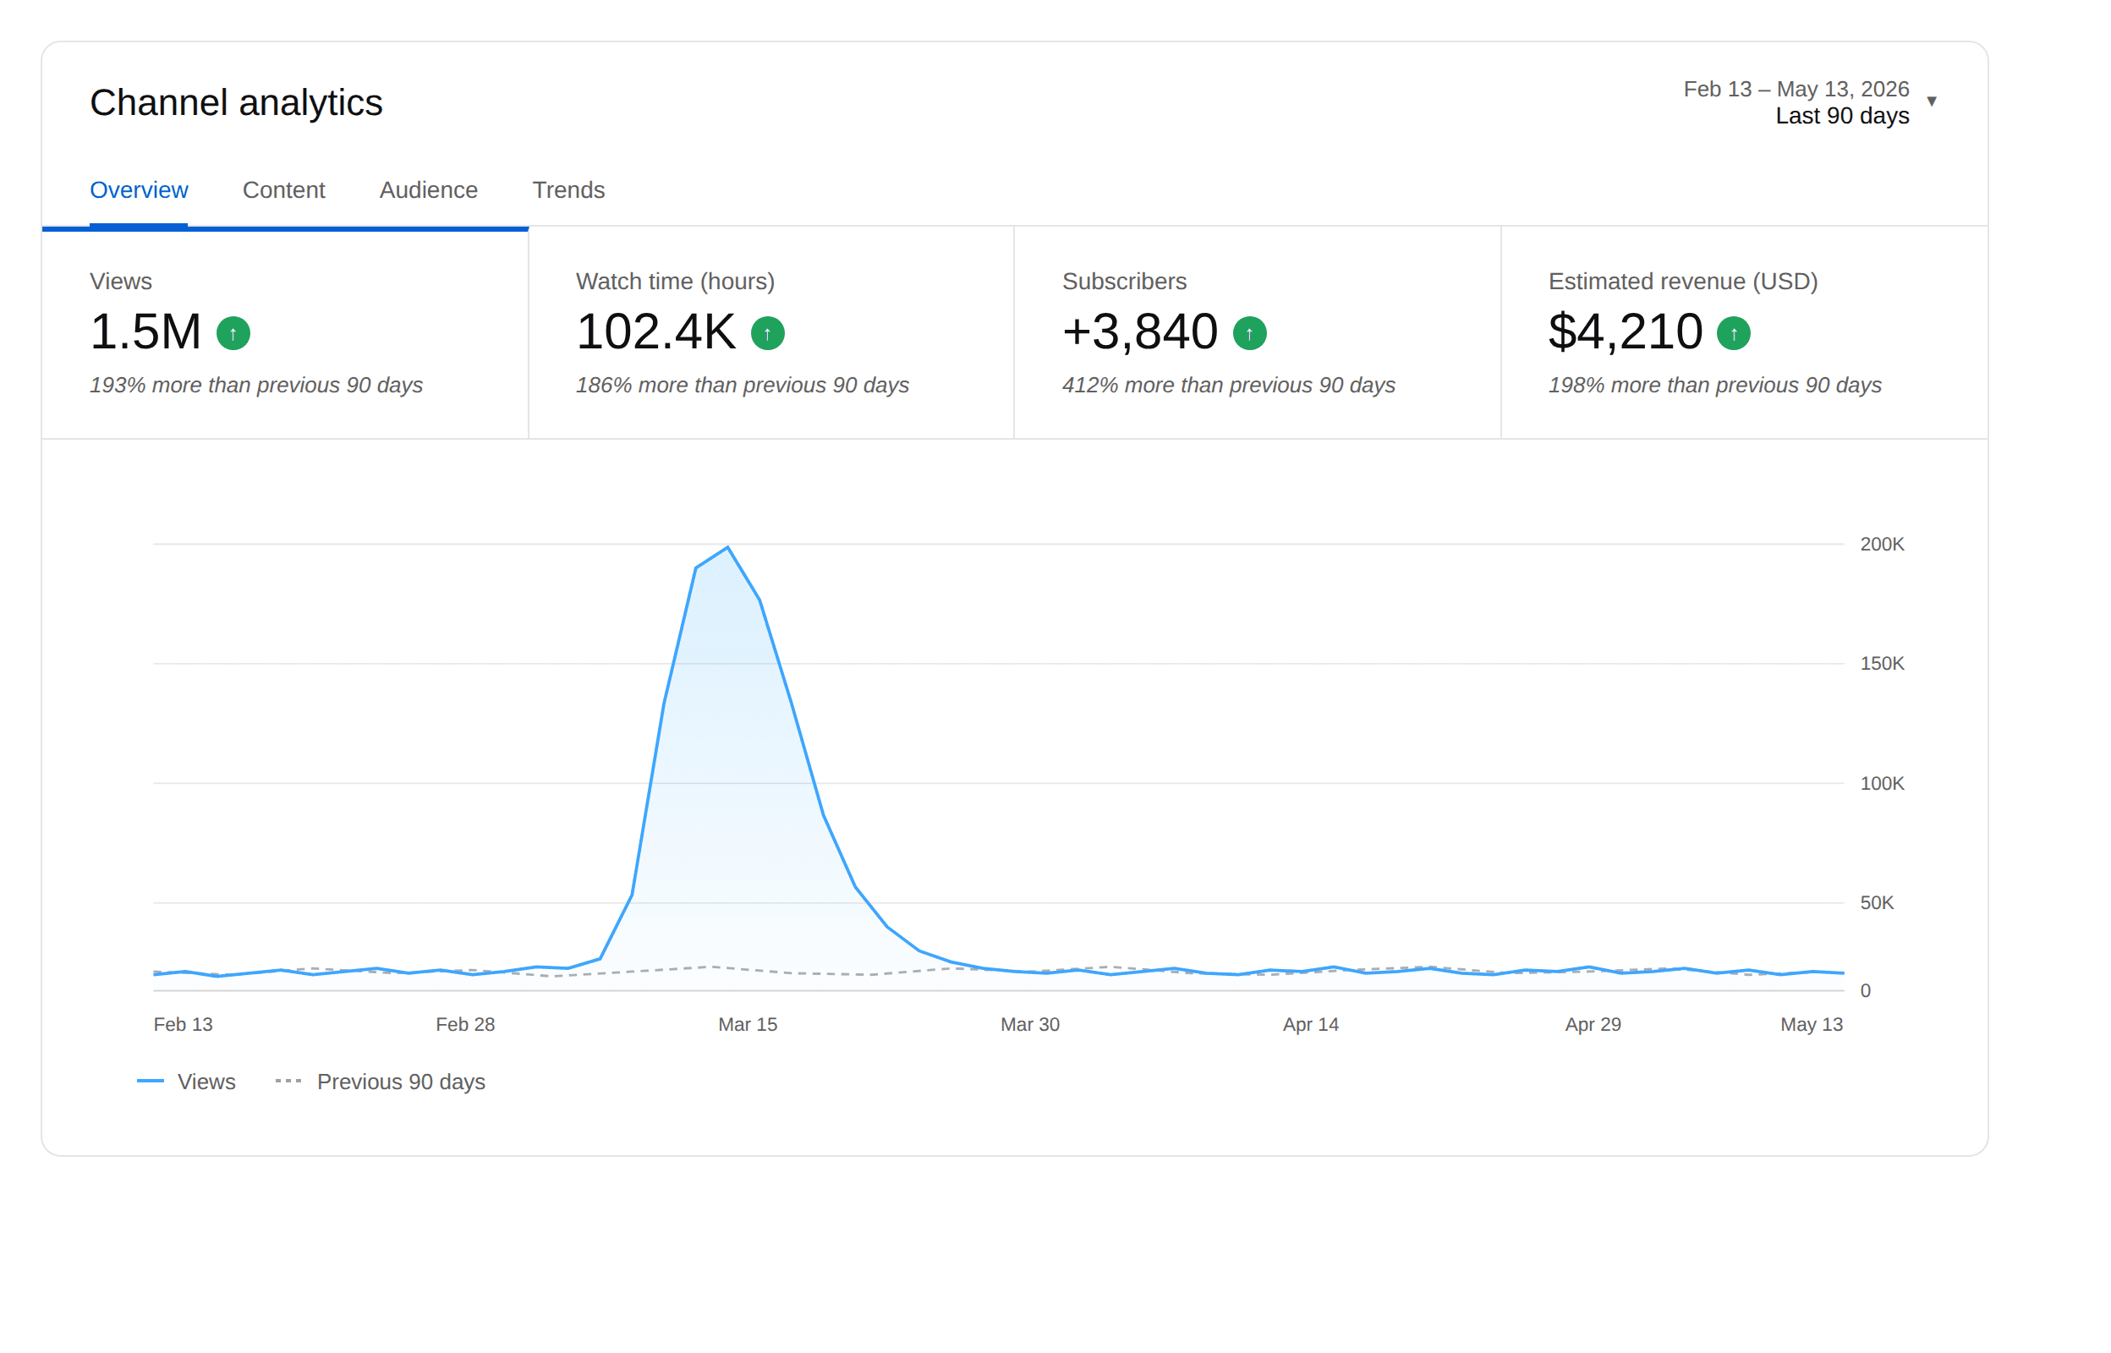
Task: Click the Channel analytics title
Action: pos(236,103)
